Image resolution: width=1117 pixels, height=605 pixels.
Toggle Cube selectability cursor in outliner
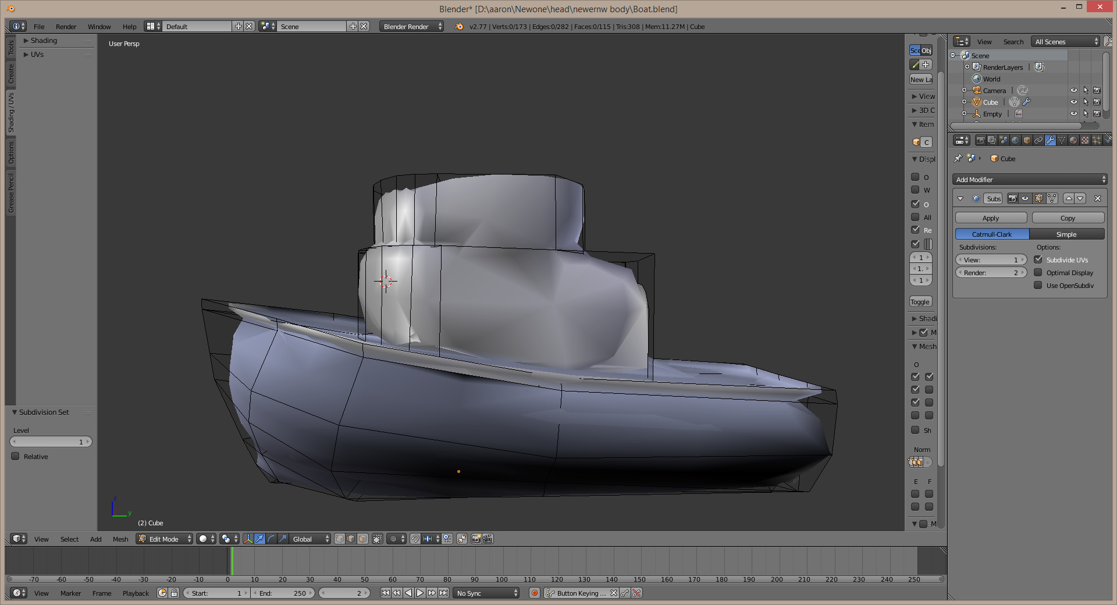(x=1086, y=102)
